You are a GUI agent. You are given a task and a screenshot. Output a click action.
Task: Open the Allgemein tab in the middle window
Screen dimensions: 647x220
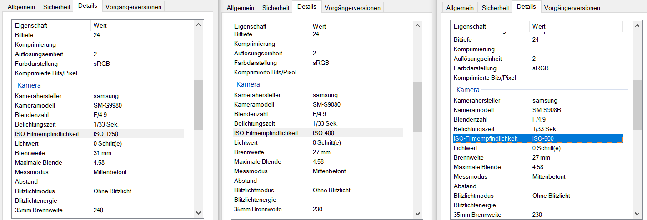[x=240, y=7]
